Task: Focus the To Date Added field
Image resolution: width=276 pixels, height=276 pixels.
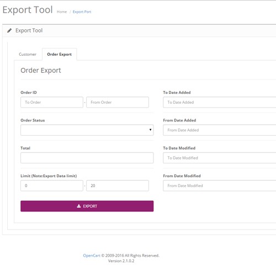Action: tap(220, 102)
